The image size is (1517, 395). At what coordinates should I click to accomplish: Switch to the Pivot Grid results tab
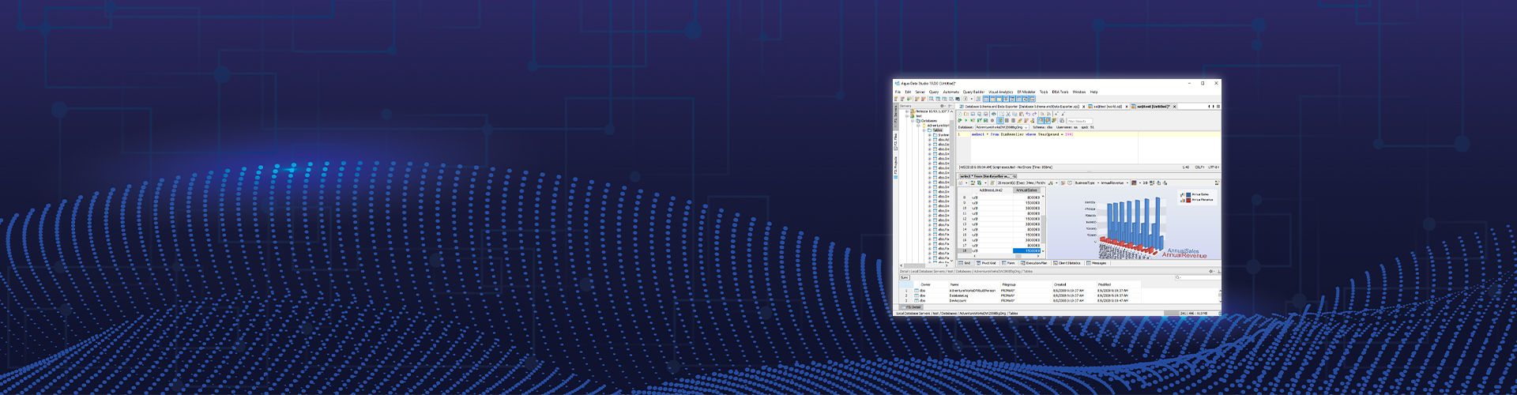pyautogui.click(x=988, y=263)
